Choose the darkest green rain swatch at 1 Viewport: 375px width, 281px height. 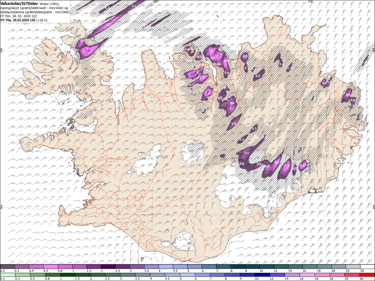[68, 275]
